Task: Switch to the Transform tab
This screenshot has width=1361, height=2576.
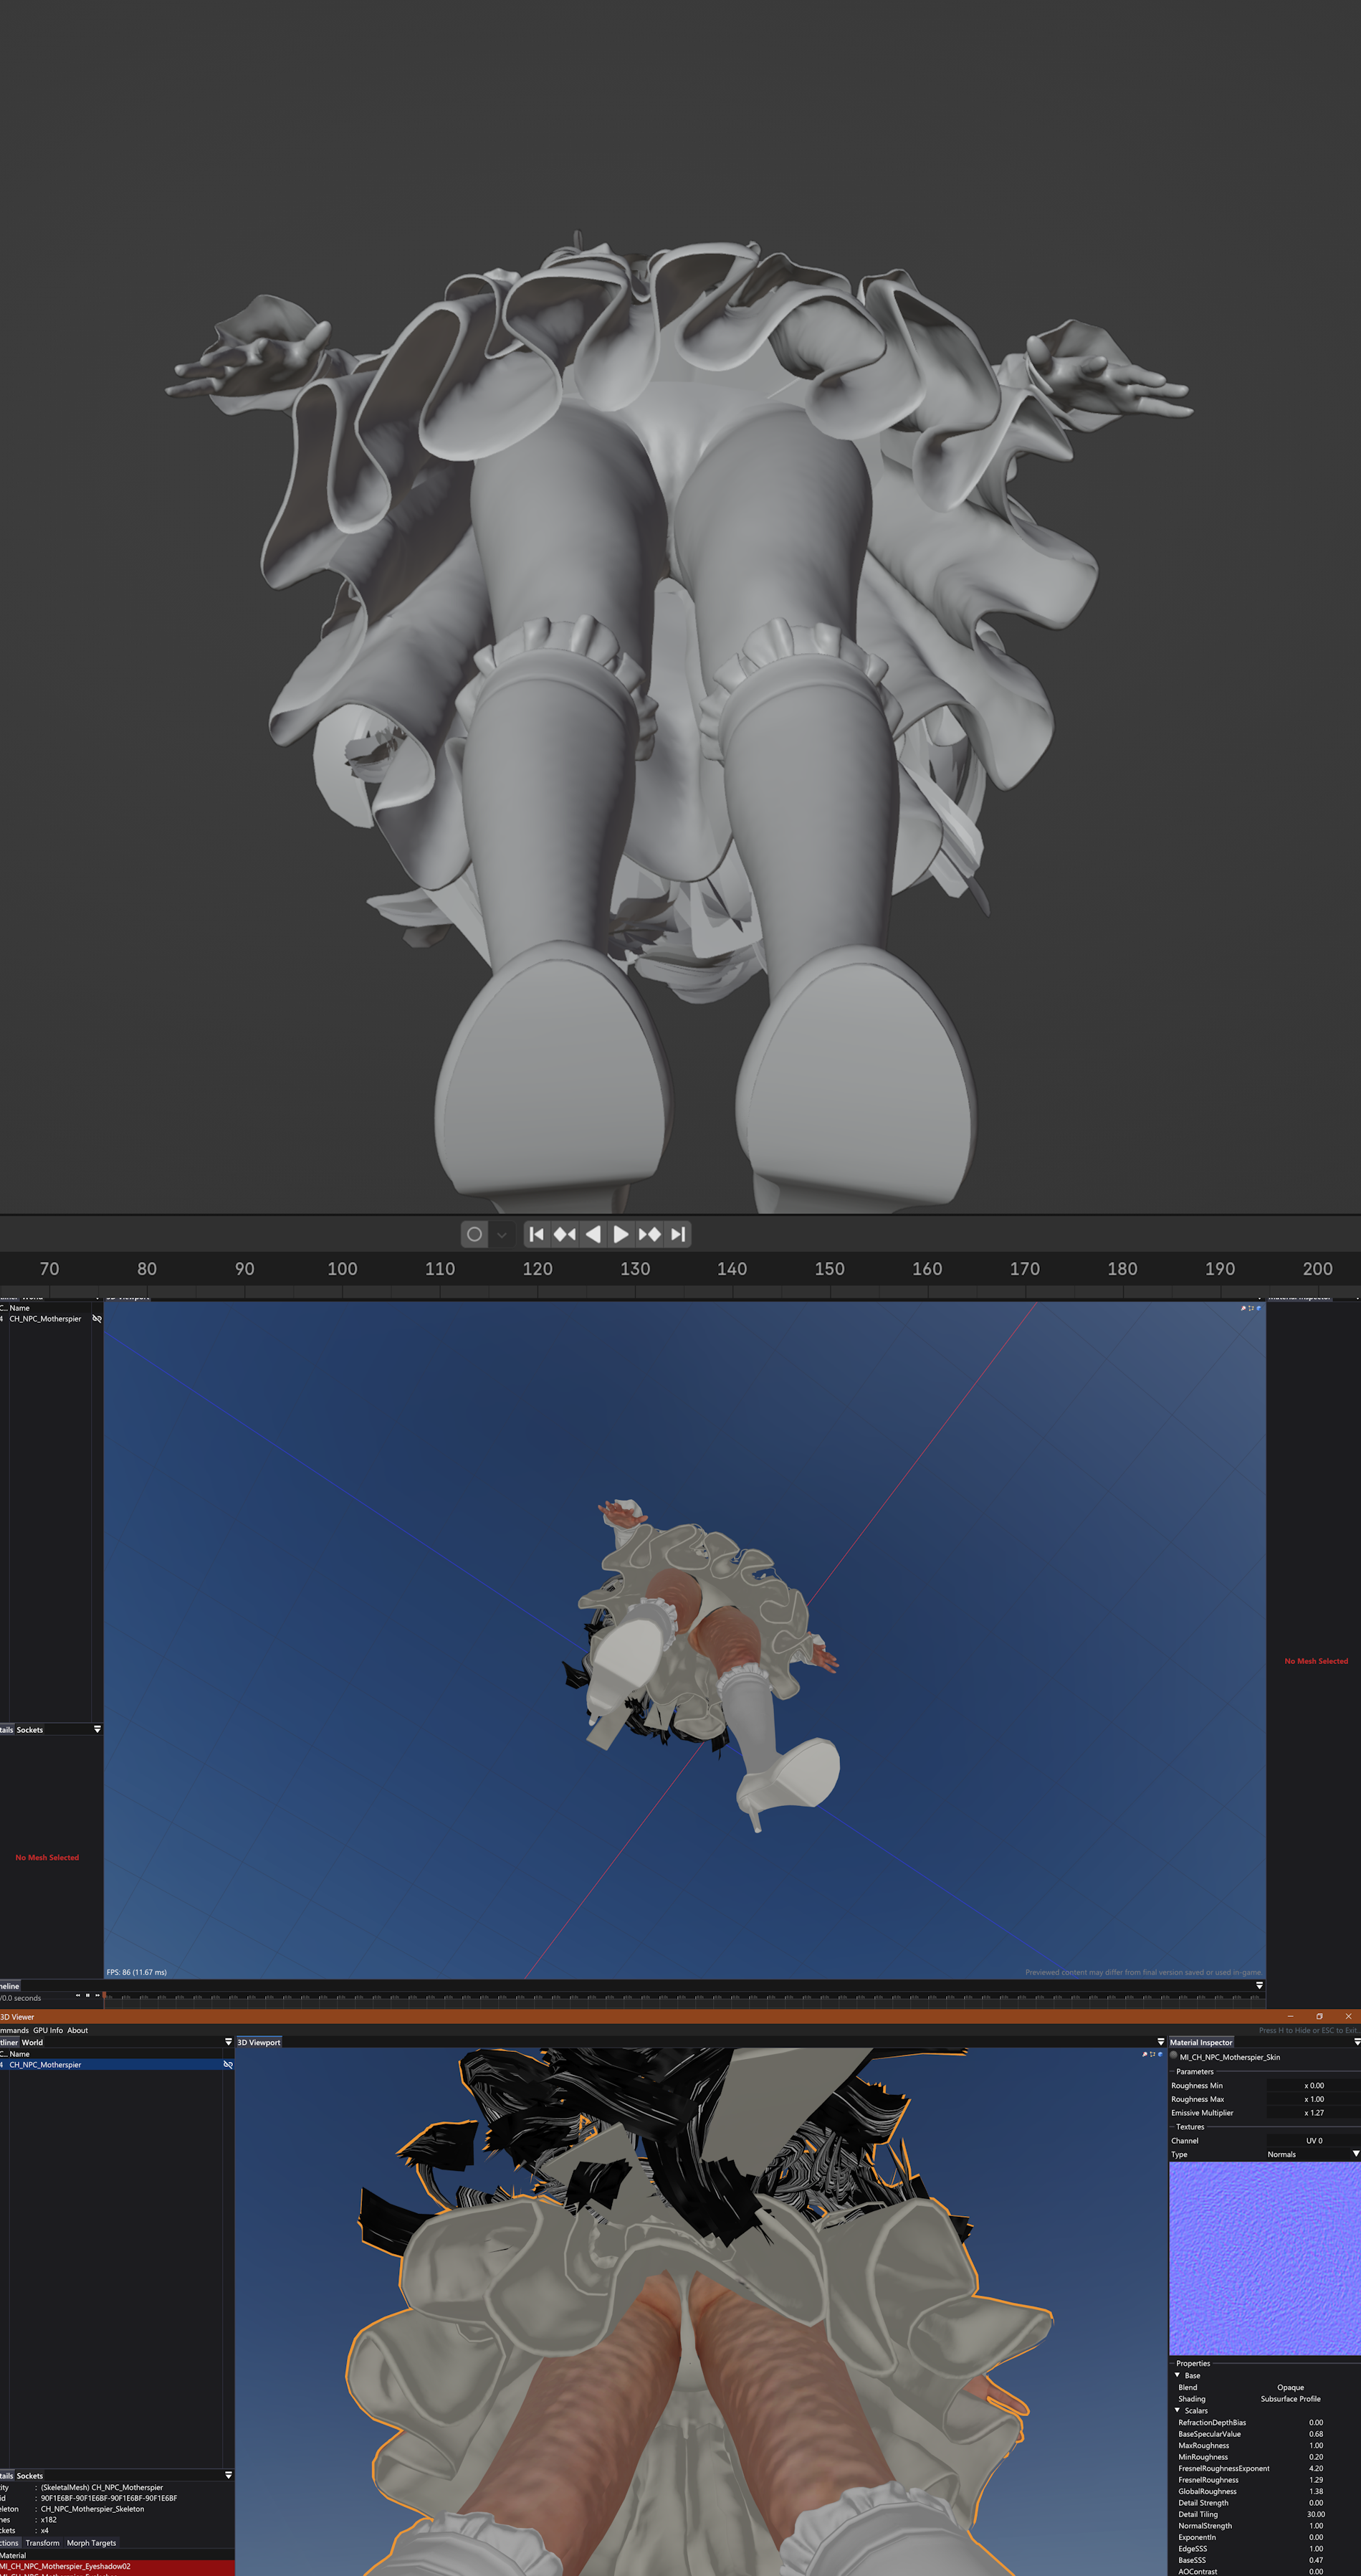Action: 42,2543
